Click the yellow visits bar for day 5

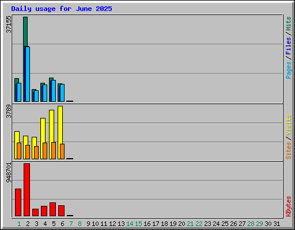click(x=51, y=126)
